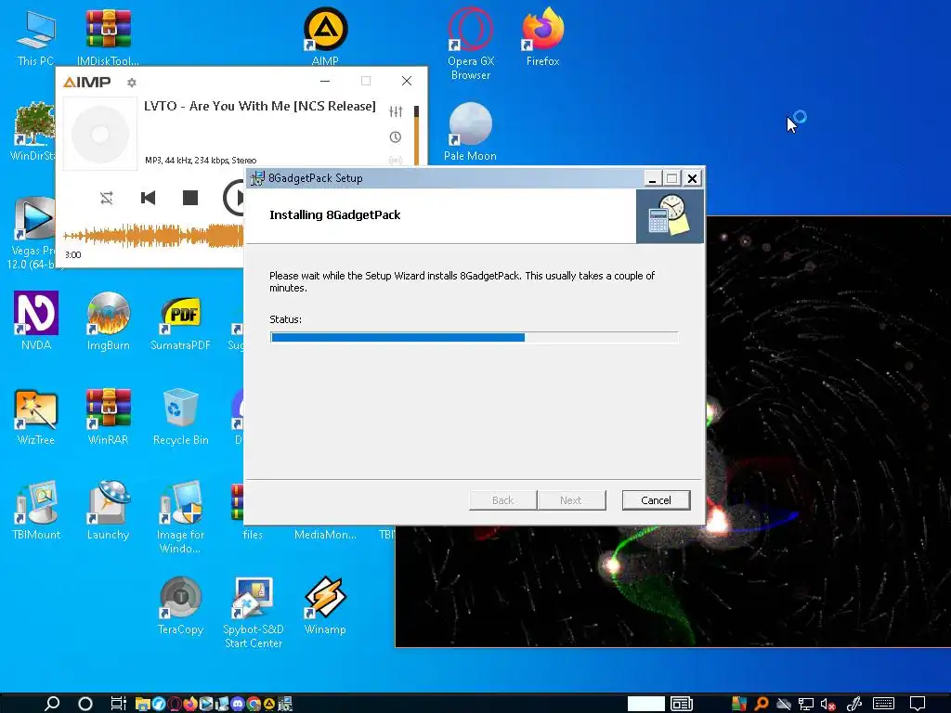Open File Explorer from the taskbar

142,704
